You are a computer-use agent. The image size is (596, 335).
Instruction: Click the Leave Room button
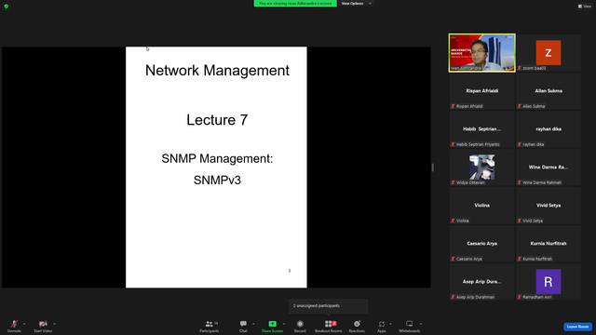[x=577, y=327]
